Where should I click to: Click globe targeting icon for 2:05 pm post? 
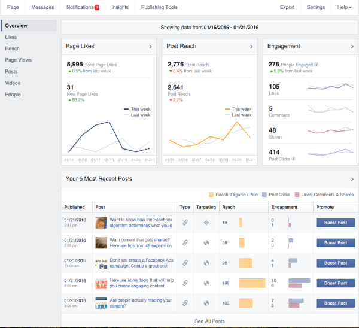[x=206, y=243]
